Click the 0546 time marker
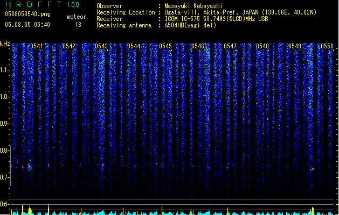The width and height of the screenshot is (339, 215). (x=198, y=46)
